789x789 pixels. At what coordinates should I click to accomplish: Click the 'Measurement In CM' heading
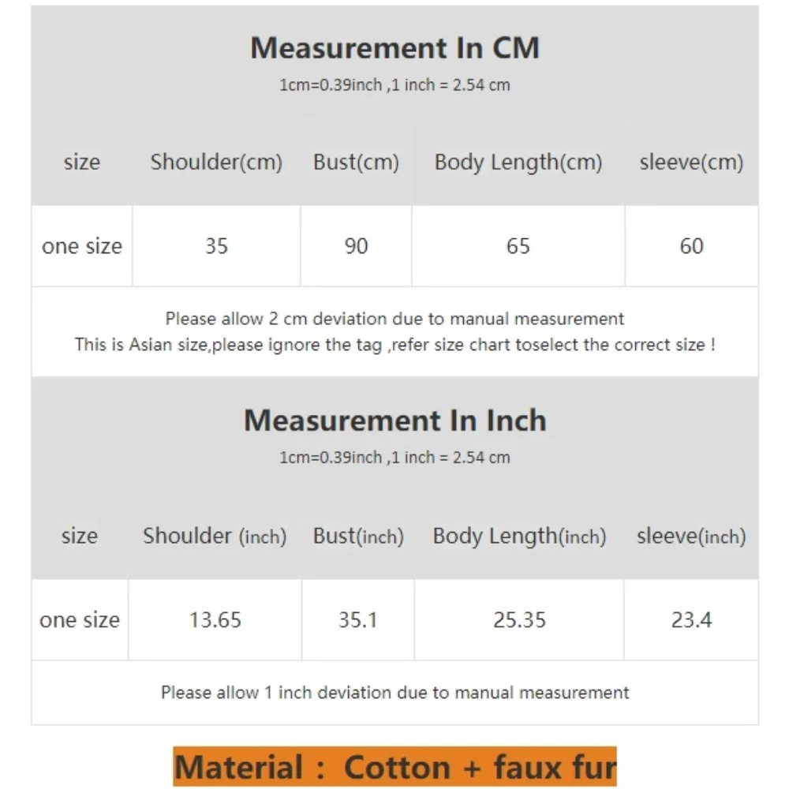(x=394, y=48)
